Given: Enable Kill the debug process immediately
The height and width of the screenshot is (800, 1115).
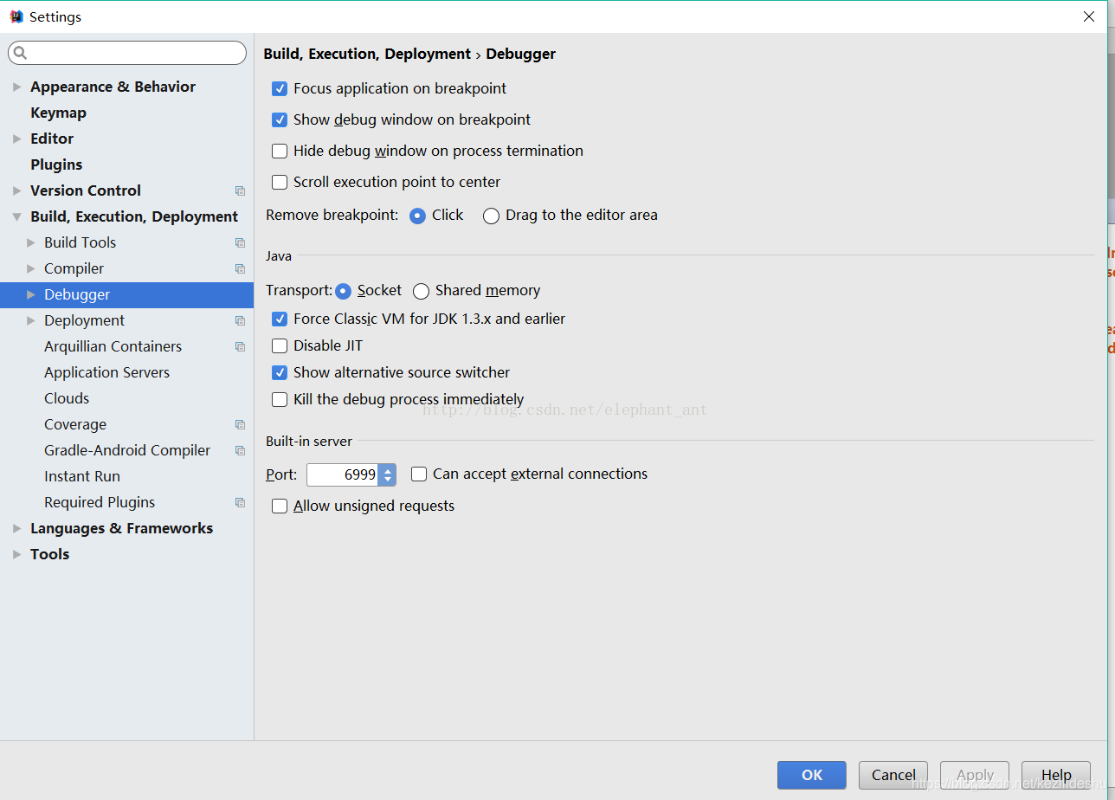Looking at the screenshot, I should pos(280,399).
